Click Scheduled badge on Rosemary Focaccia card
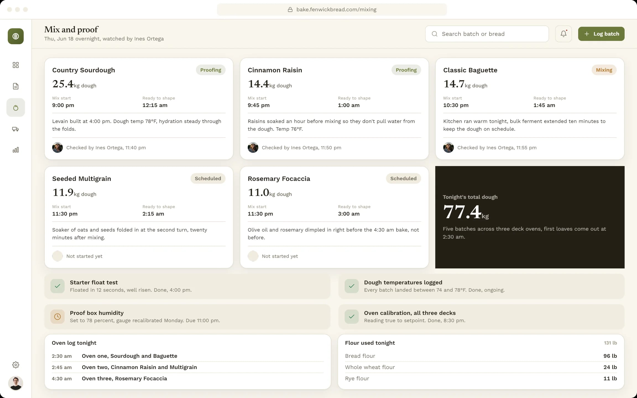The width and height of the screenshot is (637, 398). (403, 179)
